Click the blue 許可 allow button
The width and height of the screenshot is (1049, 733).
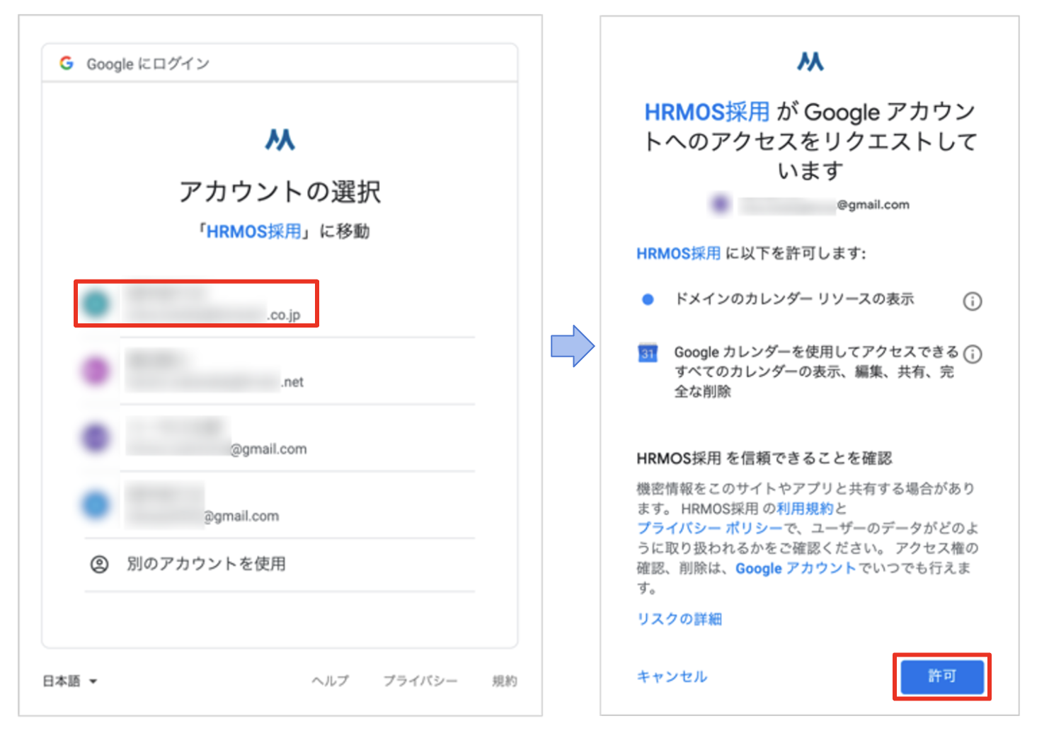tap(942, 677)
